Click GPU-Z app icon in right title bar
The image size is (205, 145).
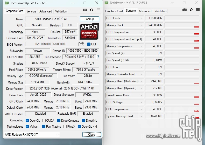point(107,3)
